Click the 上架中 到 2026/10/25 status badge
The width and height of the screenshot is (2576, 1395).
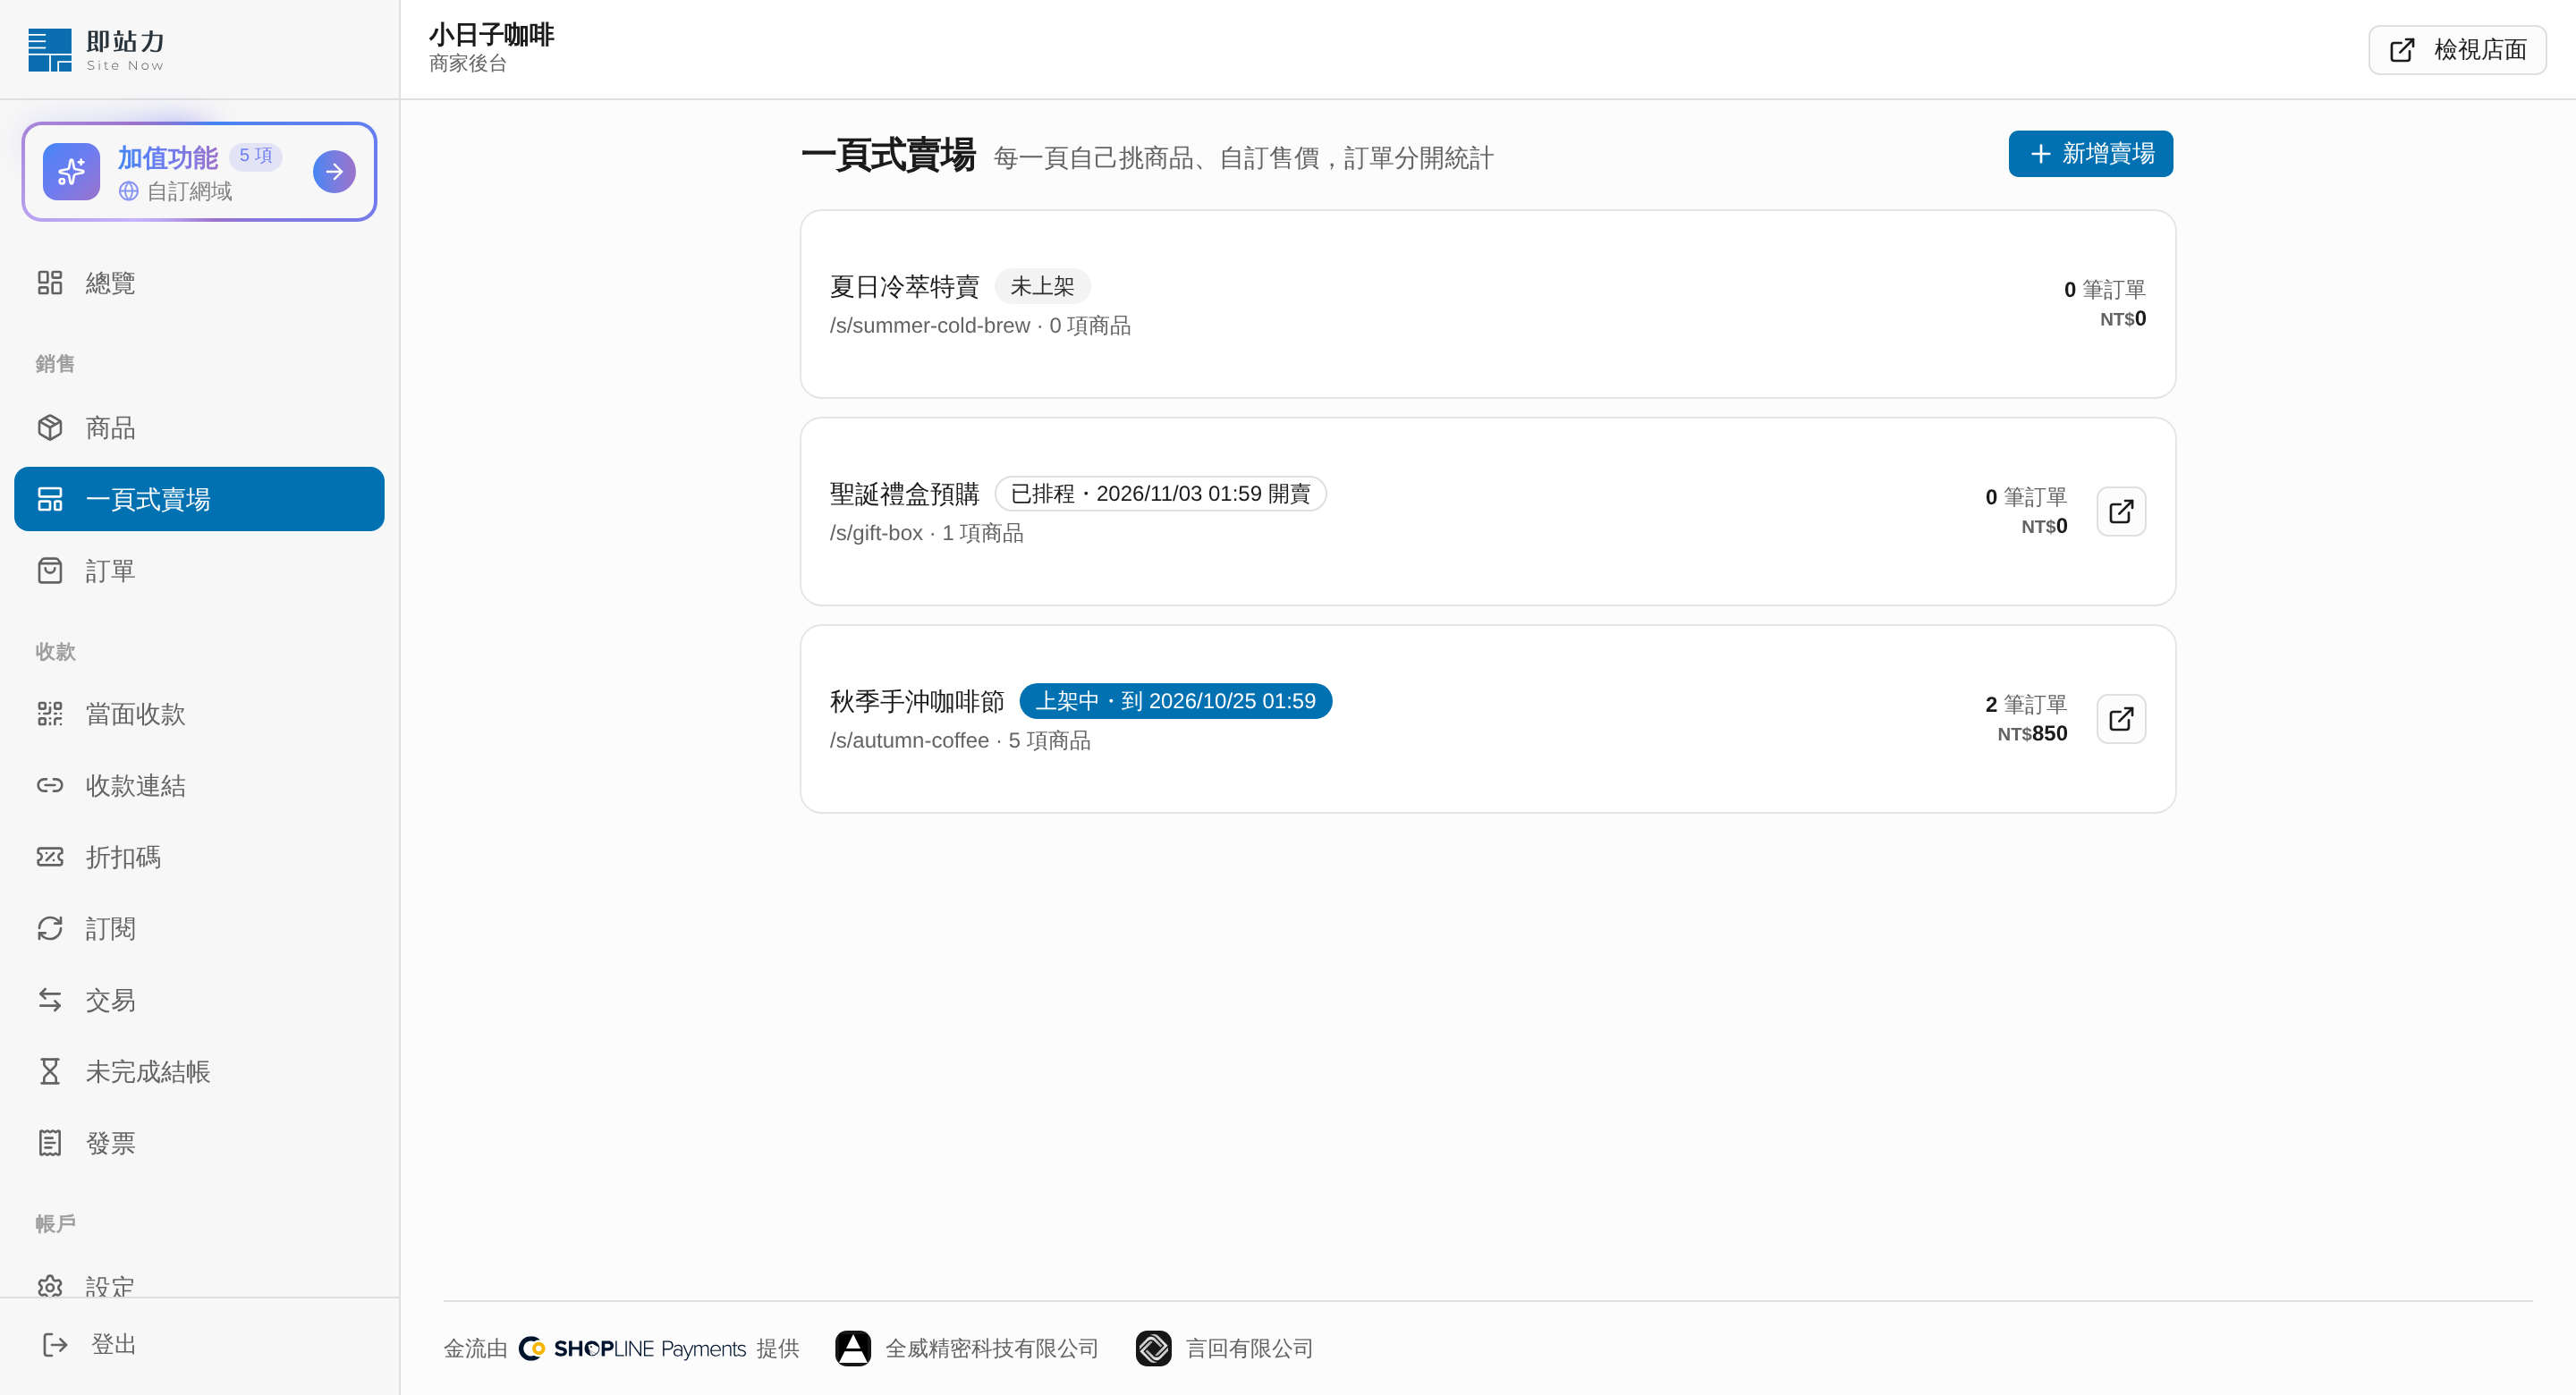[x=1175, y=701]
